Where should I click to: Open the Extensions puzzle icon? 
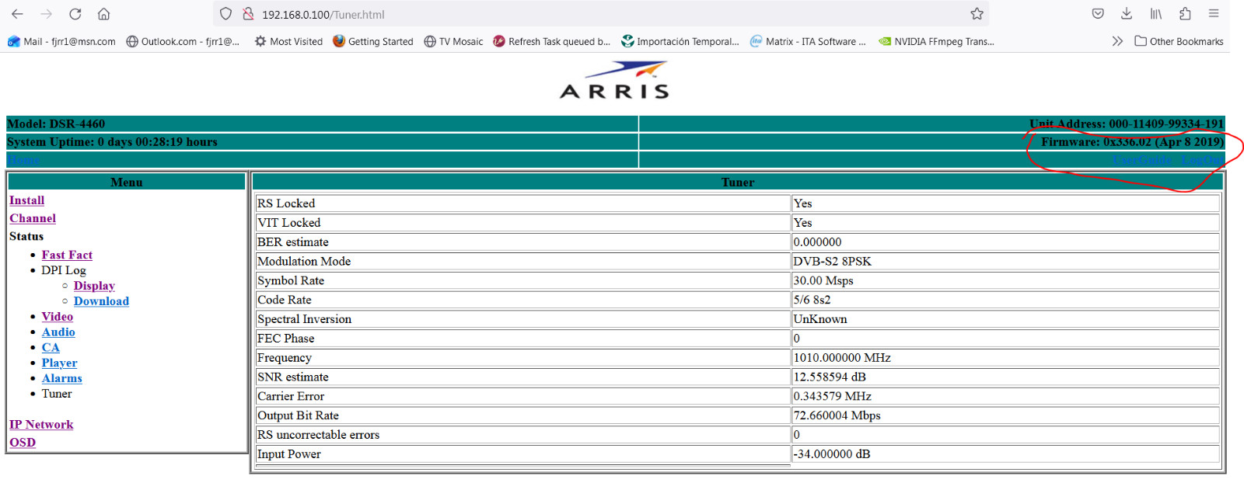(x=1185, y=14)
